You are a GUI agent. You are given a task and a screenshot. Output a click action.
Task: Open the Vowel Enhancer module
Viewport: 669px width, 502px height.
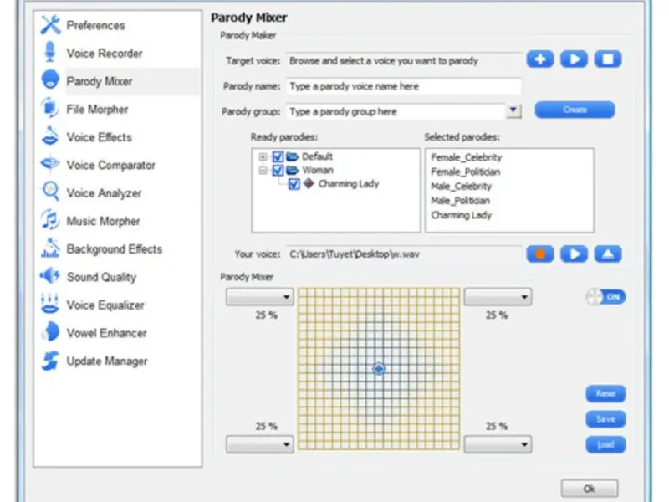(x=106, y=333)
